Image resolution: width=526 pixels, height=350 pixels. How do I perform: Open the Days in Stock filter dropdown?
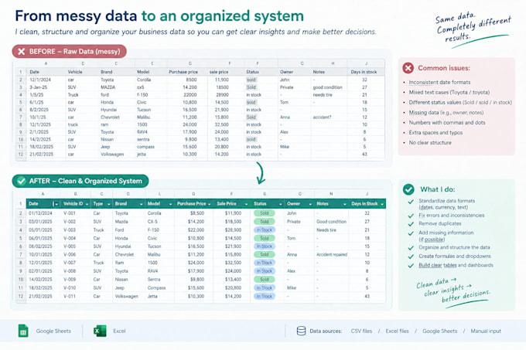tap(382, 204)
